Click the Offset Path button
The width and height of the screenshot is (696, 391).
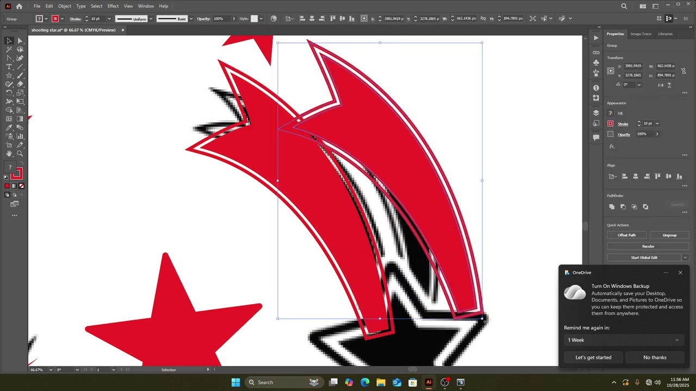coord(626,235)
